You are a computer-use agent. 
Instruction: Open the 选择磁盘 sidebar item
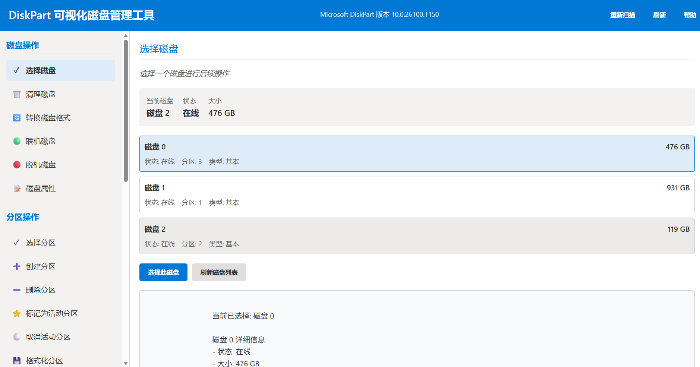[x=61, y=70]
